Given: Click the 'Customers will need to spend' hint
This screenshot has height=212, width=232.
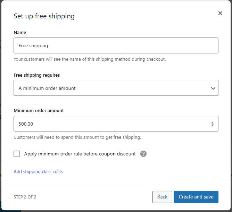Looking at the screenshot, I should [77, 137].
